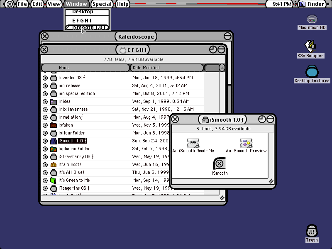
Task: Click the ion release folder icon
Action: point(54,86)
